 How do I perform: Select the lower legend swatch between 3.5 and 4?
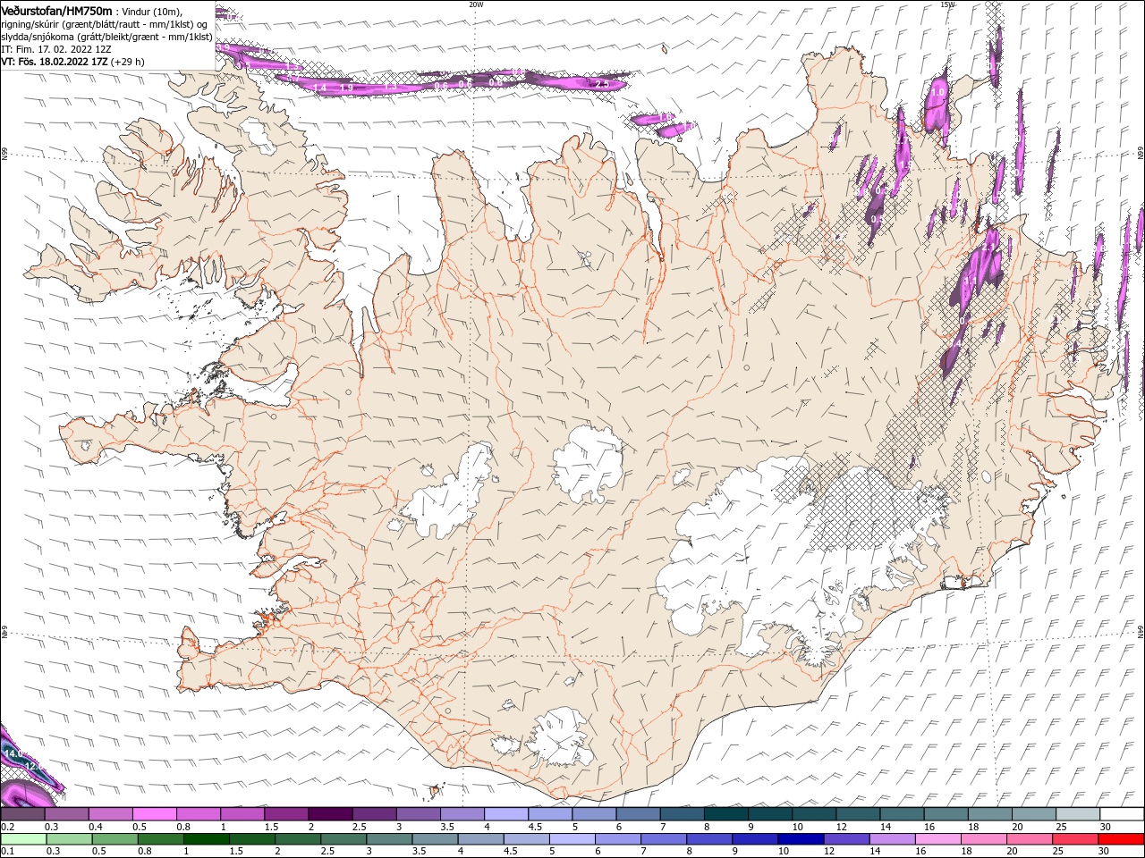[435, 839]
